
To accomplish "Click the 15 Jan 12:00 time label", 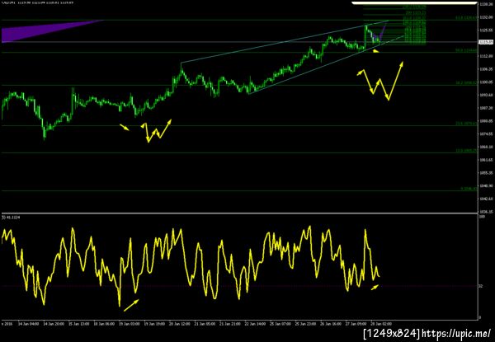I will point(78,324).
